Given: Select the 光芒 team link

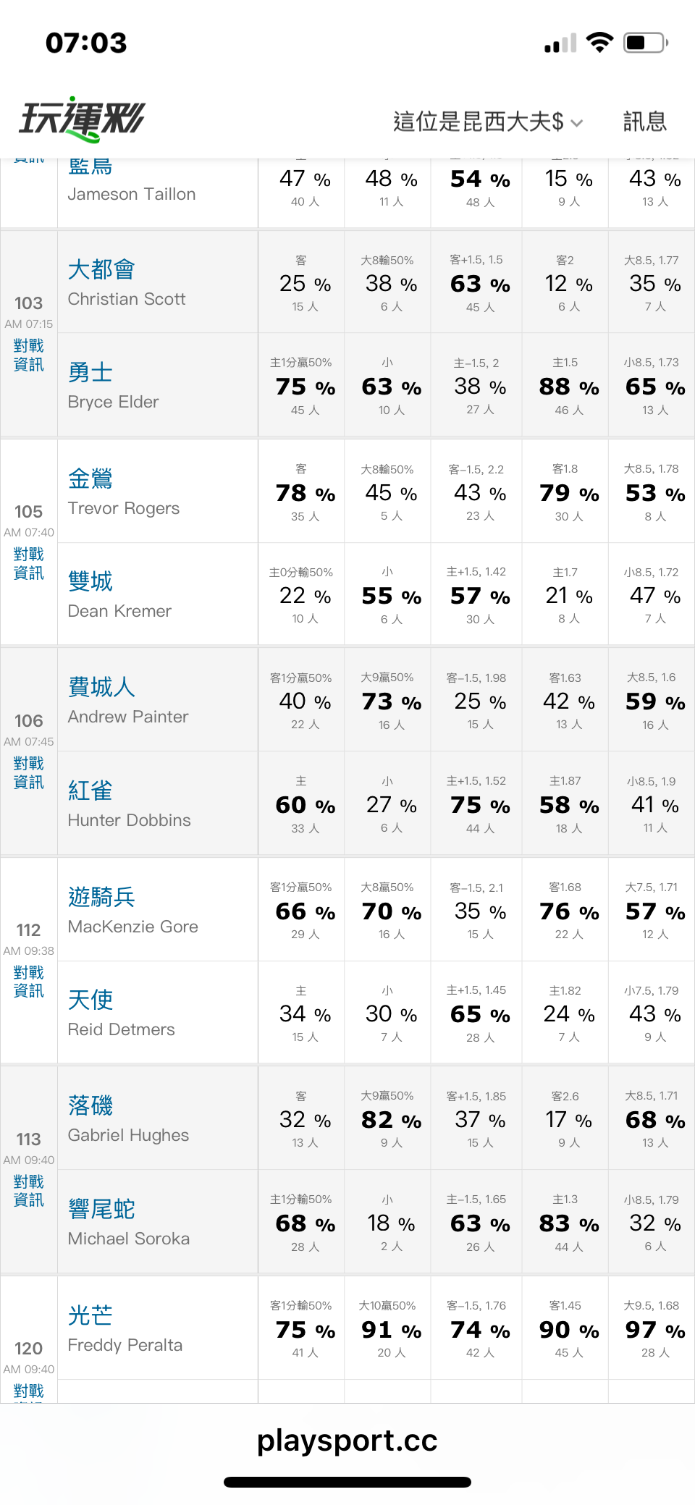Looking at the screenshot, I should pyautogui.click(x=90, y=1315).
